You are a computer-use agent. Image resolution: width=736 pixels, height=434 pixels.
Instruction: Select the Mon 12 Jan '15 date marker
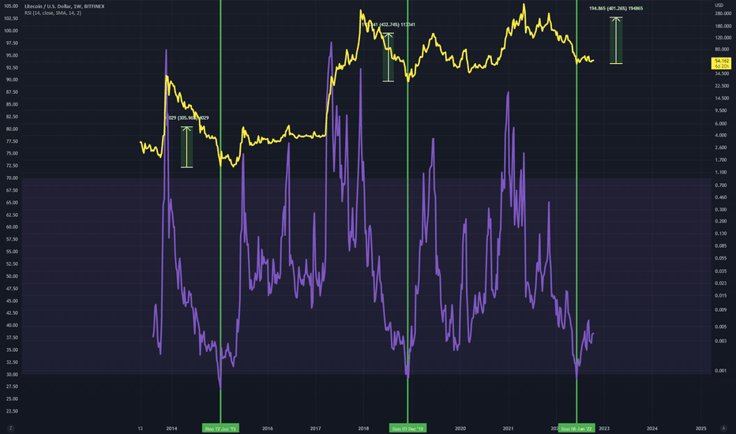(220, 428)
